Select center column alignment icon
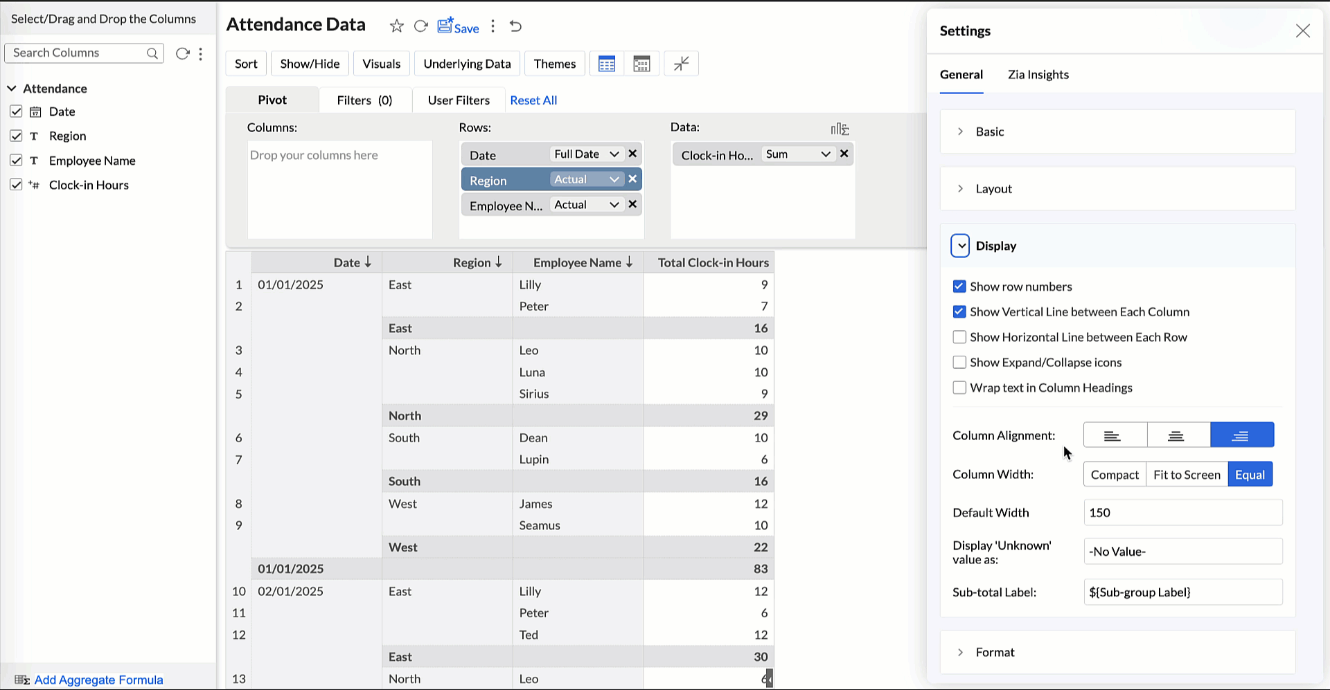The width and height of the screenshot is (1330, 690). coord(1178,435)
